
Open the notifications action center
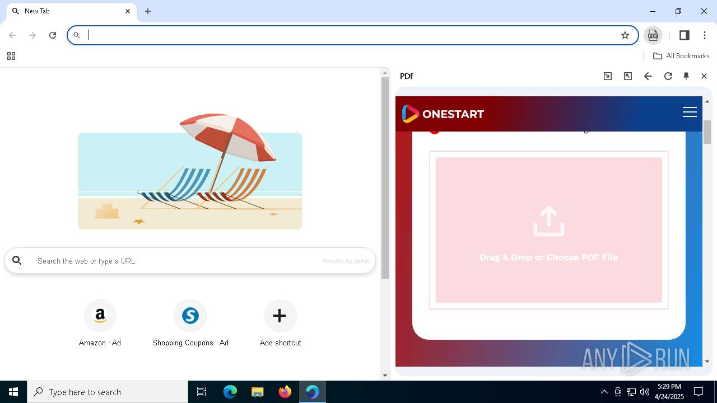699,392
